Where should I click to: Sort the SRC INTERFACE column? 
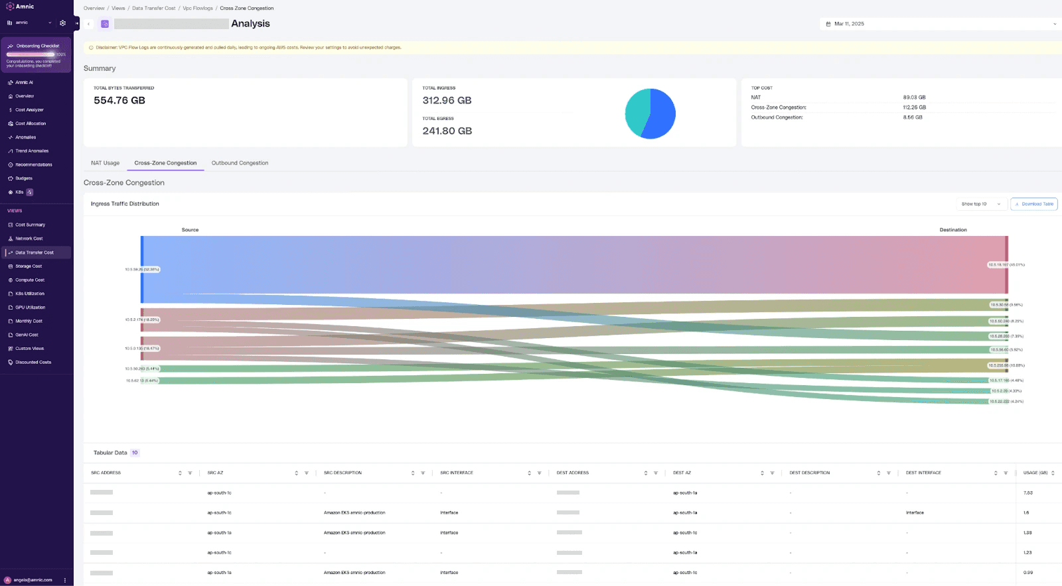click(529, 473)
